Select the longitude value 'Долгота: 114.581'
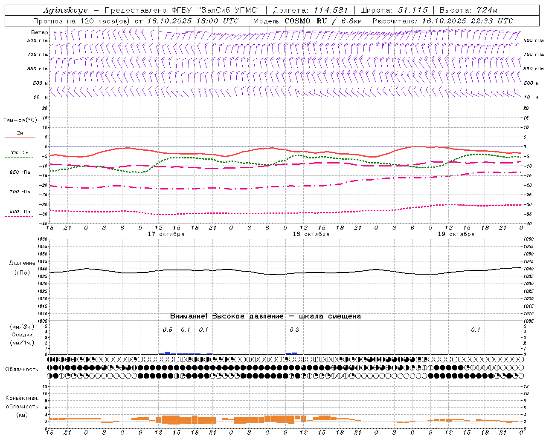Screen dimensions: 546x436 (x=311, y=10)
